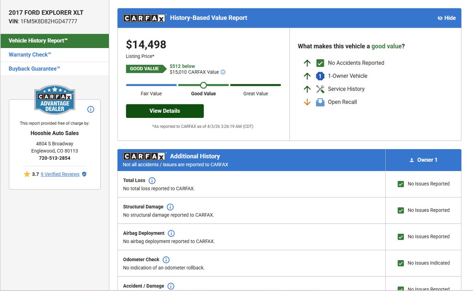Click the 1-Owner Vehicle badge icon
Image resolution: width=473 pixels, height=291 pixels.
point(320,76)
